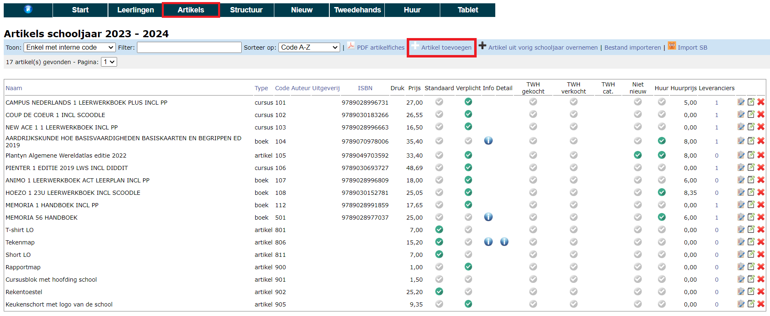Delete Keukenschort met logo with the red X
This screenshot has width=770, height=316.
(761, 304)
